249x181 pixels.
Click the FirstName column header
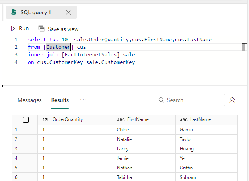pyautogui.click(x=138, y=119)
